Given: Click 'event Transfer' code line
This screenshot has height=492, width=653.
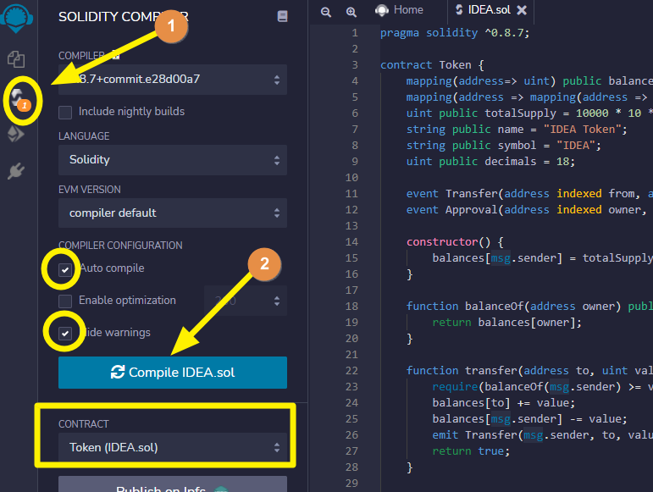Looking at the screenshot, I should (x=529, y=194).
